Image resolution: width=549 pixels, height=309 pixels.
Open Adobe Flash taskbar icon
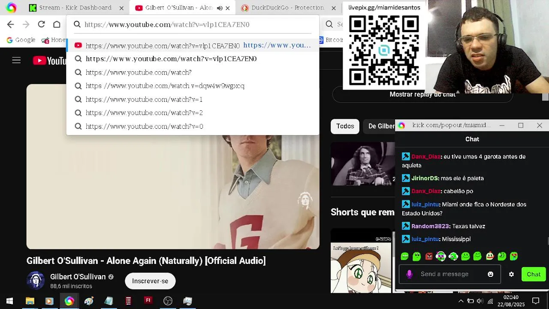tap(148, 300)
